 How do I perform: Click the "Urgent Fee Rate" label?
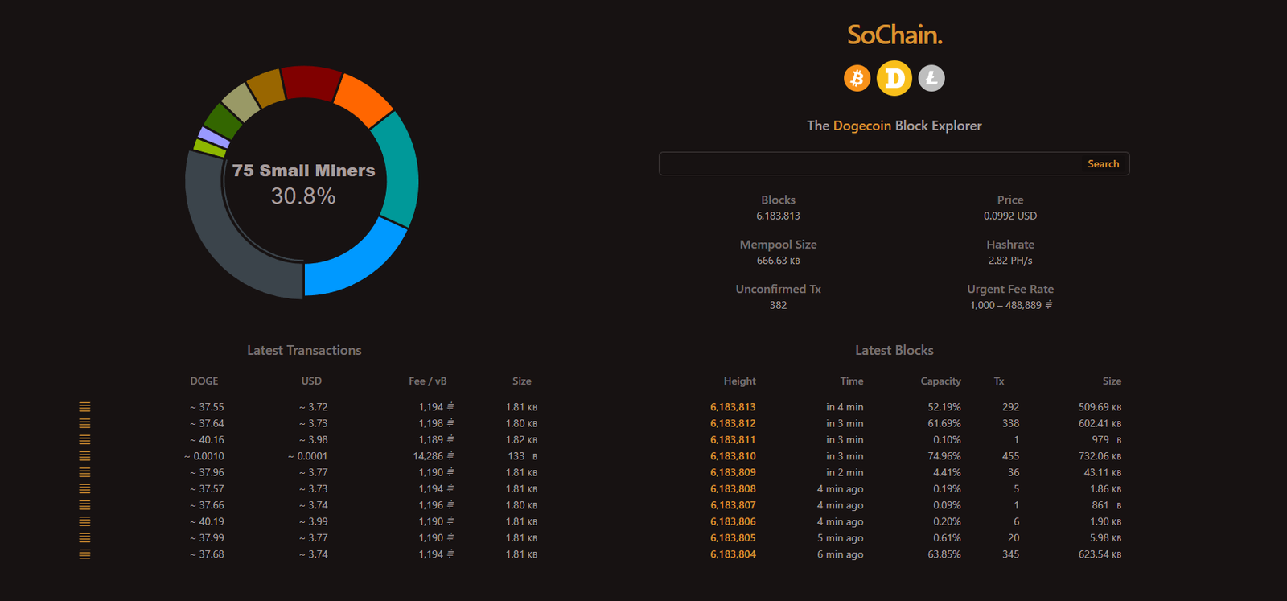(x=1010, y=289)
